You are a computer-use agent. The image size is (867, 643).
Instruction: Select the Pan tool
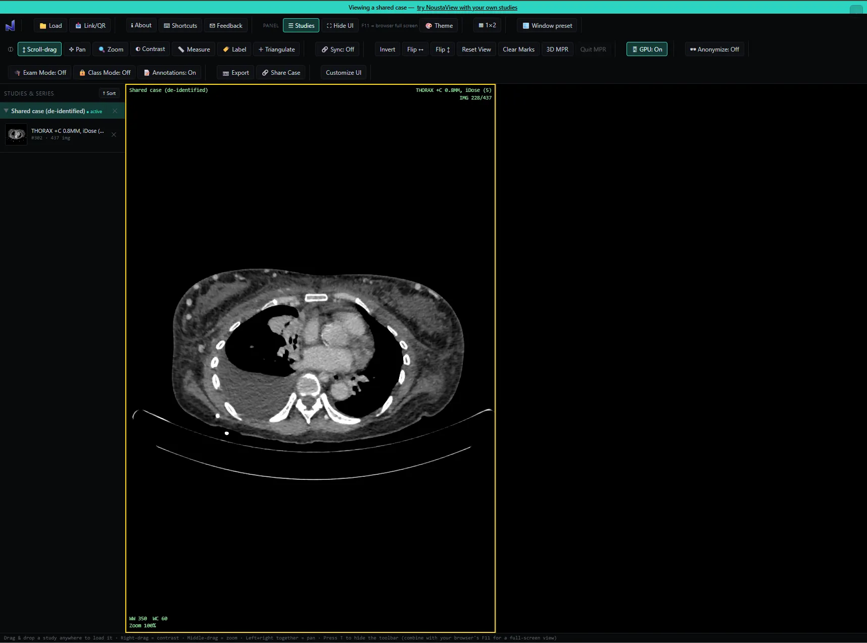(x=77, y=50)
